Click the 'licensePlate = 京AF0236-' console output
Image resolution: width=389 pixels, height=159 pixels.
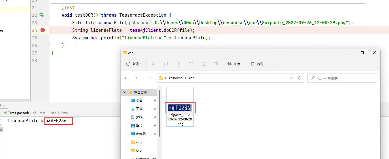point(38,121)
